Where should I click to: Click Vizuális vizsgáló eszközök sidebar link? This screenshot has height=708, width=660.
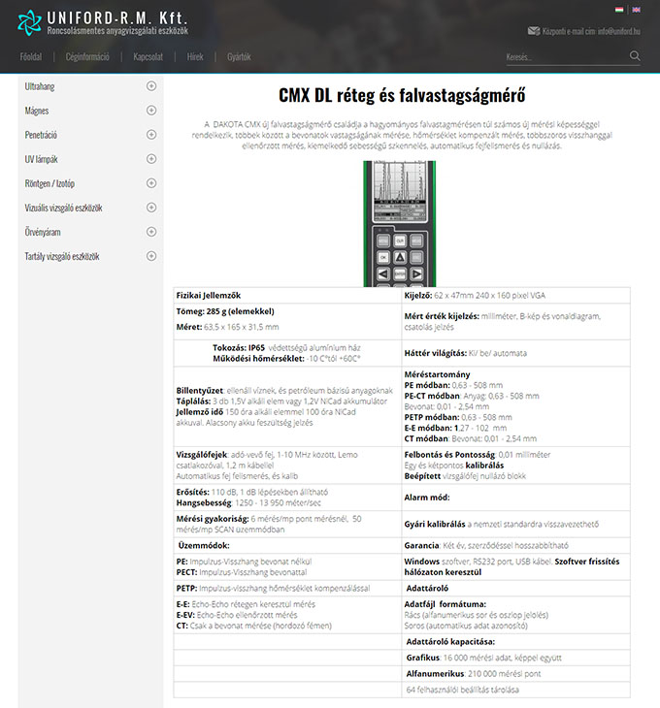click(64, 209)
